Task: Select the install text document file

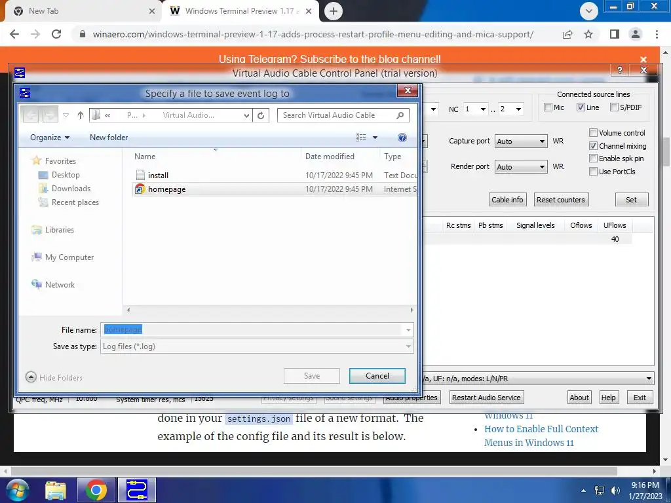Action: (158, 175)
